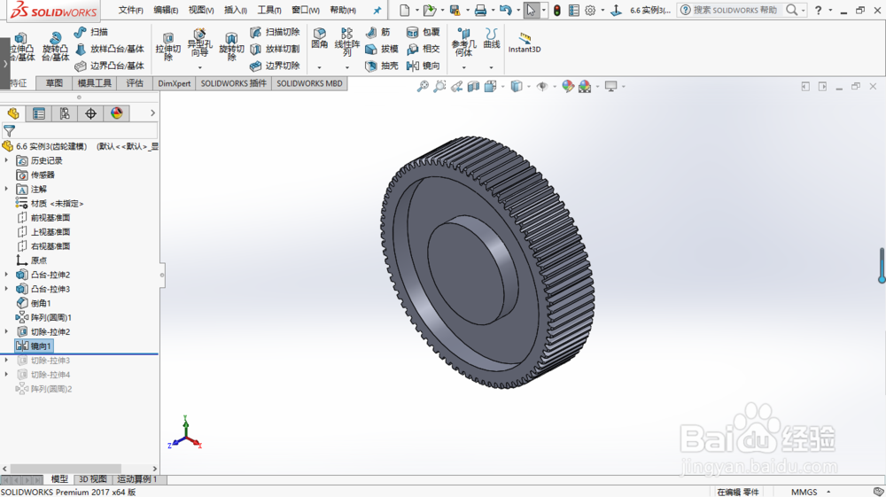
Task: Click the Extruded Boss/Base tool (拉伸凸台/基体)
Action: [x=23, y=47]
